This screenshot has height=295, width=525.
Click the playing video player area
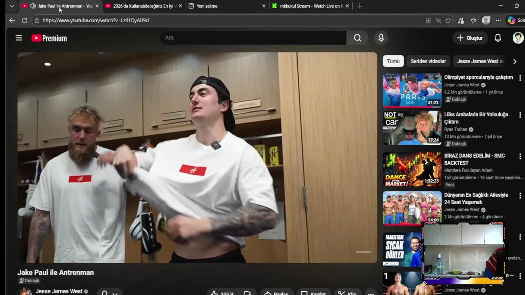[197, 157]
